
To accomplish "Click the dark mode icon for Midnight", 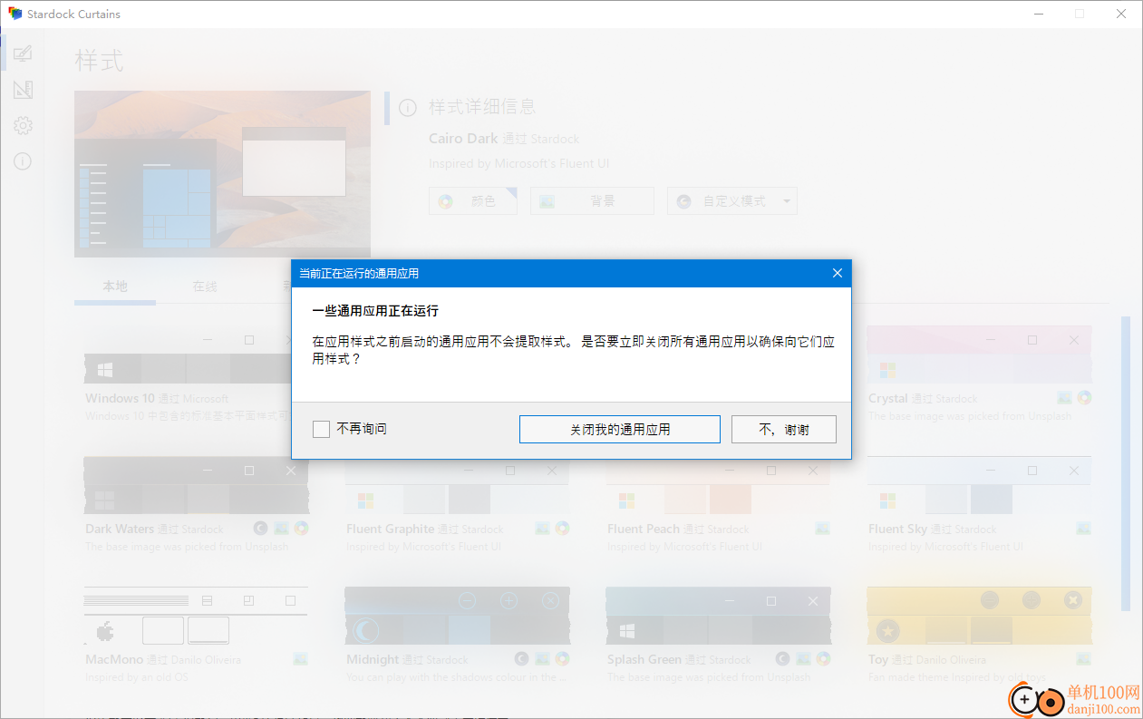I will (522, 659).
